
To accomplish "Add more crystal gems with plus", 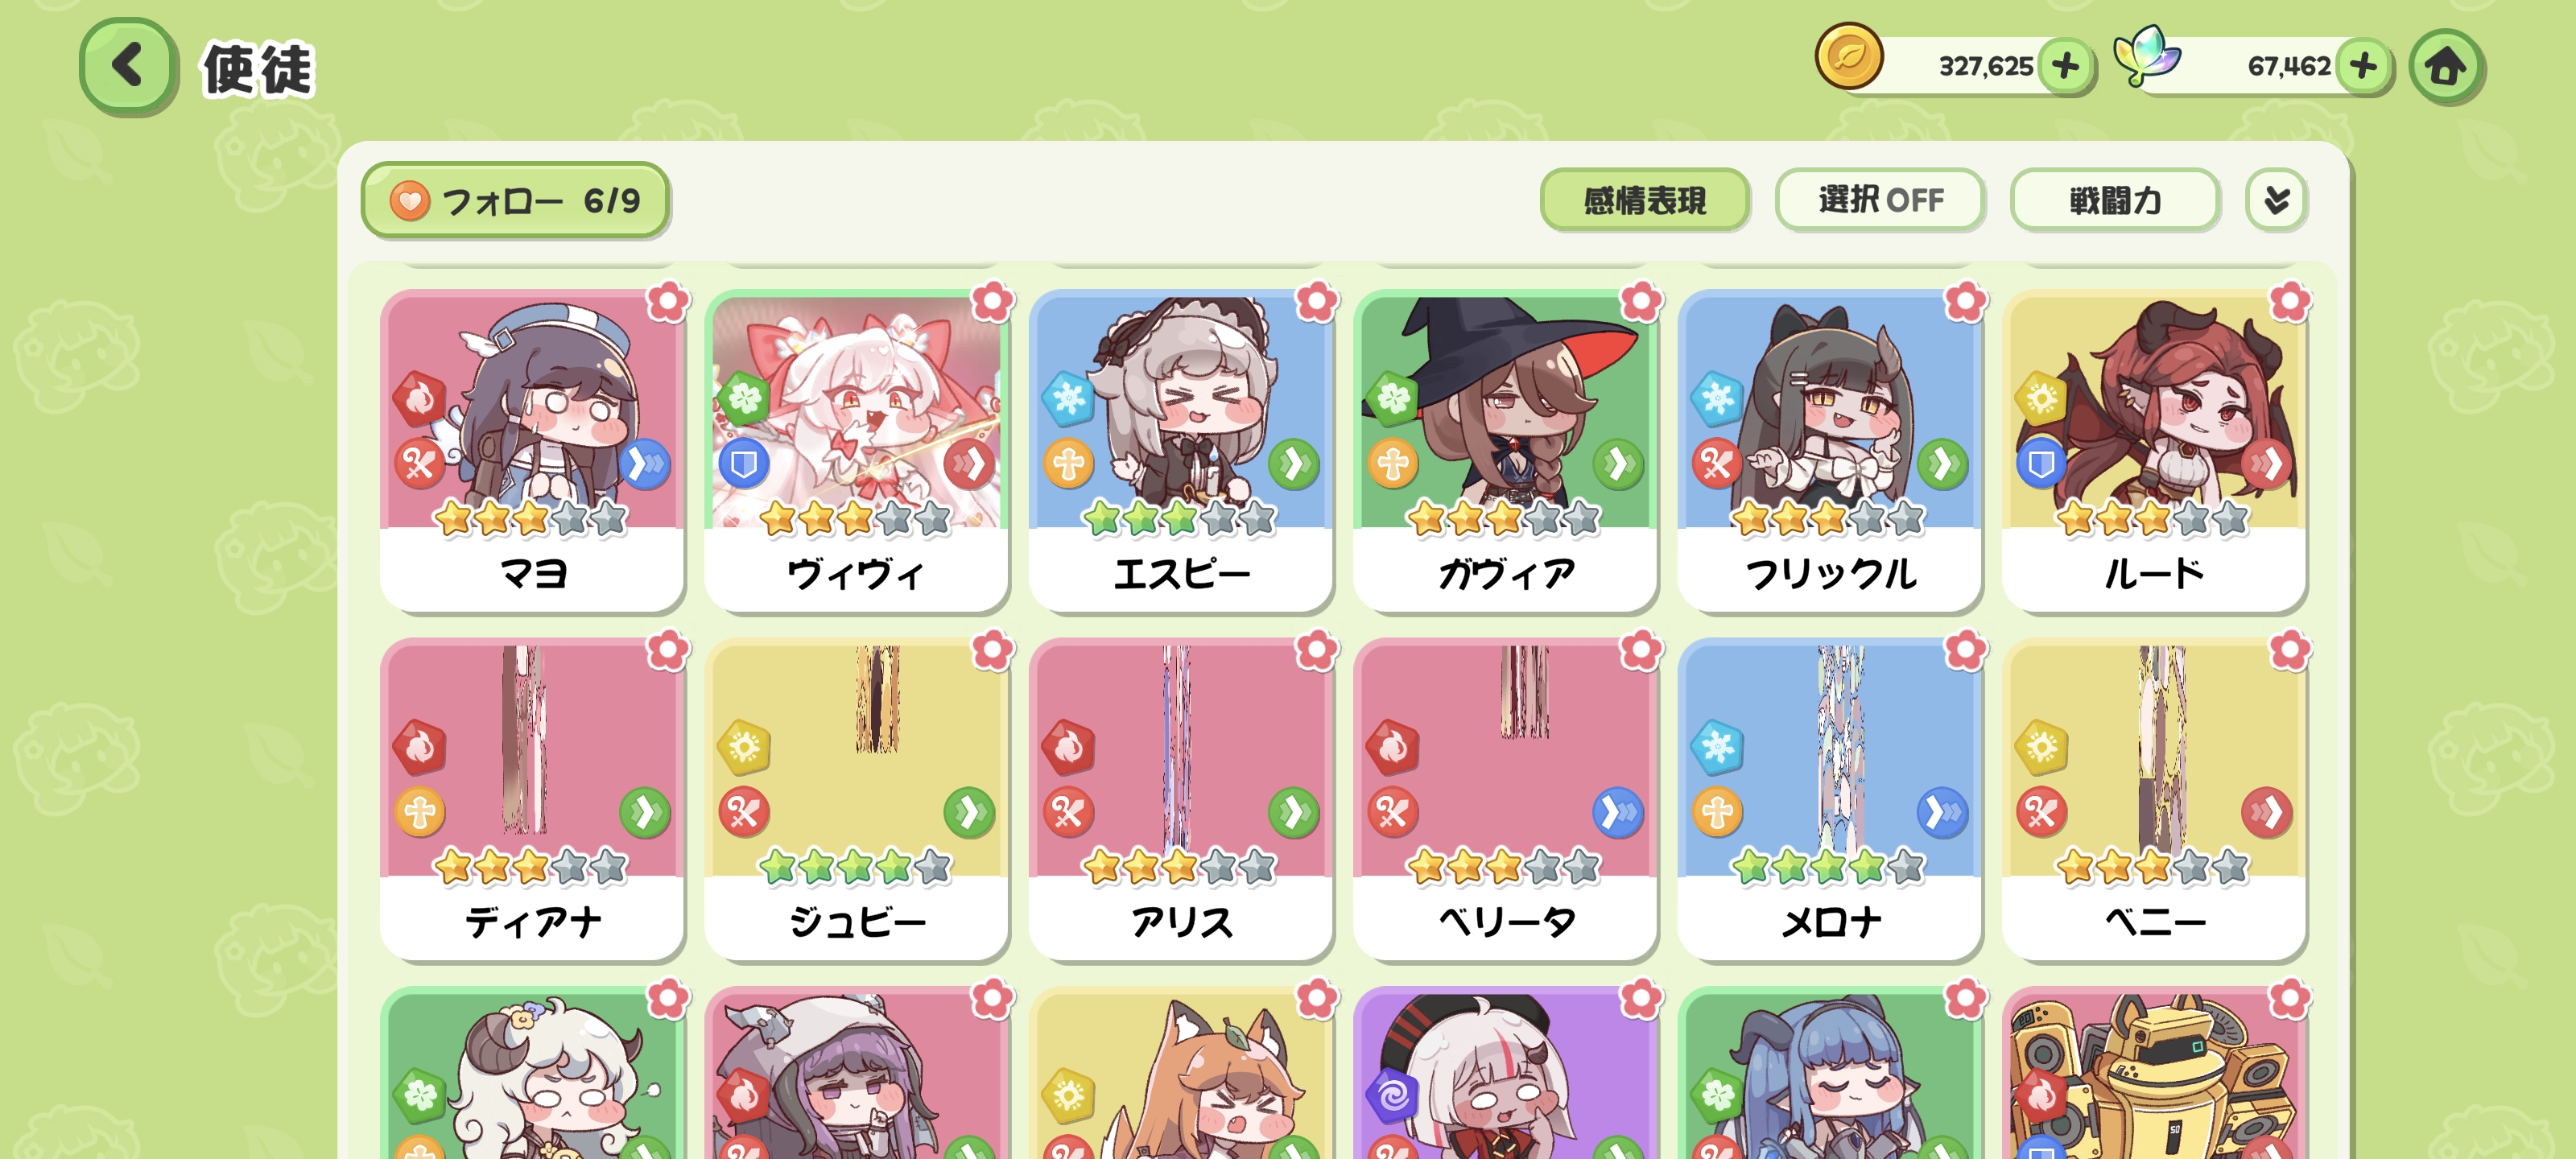I will click(x=2364, y=67).
